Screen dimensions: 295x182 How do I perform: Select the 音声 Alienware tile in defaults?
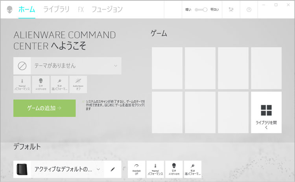(x=174, y=169)
